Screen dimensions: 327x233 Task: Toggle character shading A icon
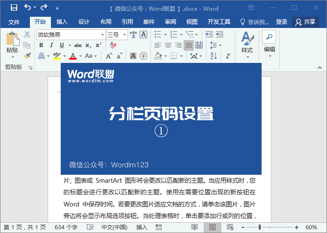click(x=133, y=56)
